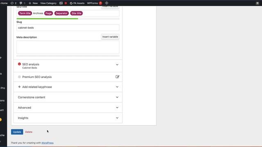Image resolution: width=262 pixels, height=147 pixels.
Task: Click the Delete link
Action: coord(29,132)
